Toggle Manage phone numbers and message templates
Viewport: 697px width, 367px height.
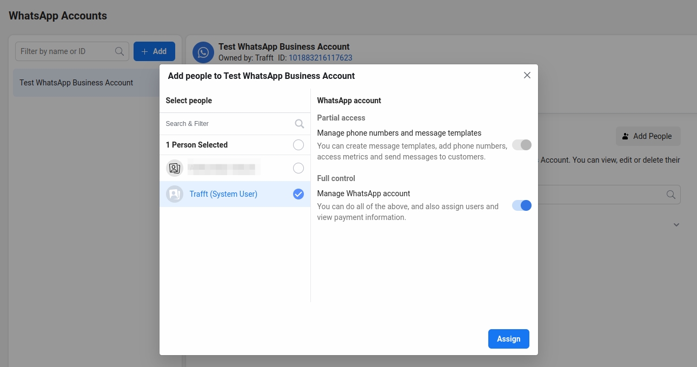(x=522, y=145)
